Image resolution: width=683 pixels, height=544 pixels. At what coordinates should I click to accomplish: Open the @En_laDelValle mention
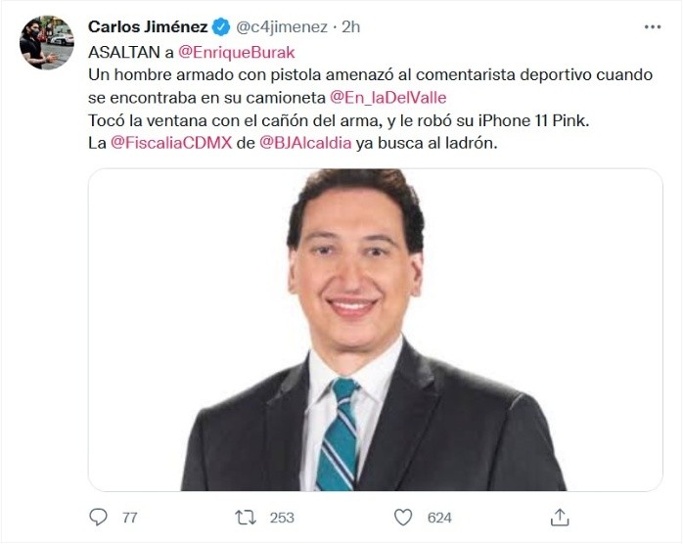[x=388, y=97]
